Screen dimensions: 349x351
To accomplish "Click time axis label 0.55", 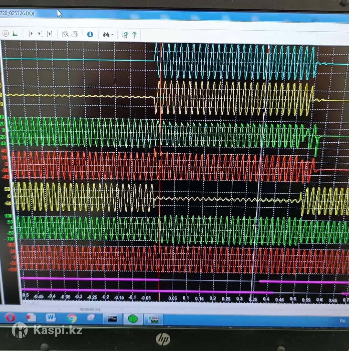I will pyautogui.click(x=306, y=300).
